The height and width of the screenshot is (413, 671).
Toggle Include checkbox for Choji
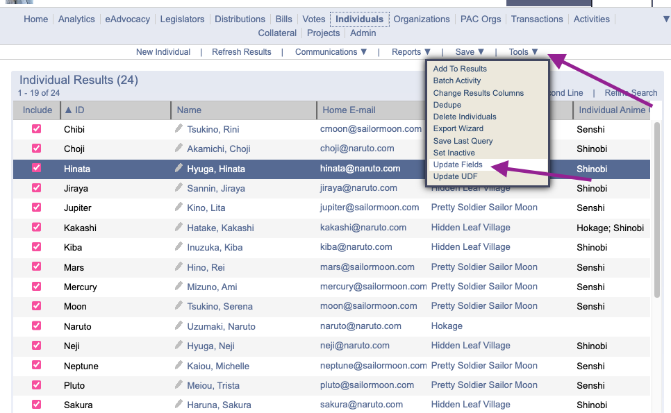point(36,149)
